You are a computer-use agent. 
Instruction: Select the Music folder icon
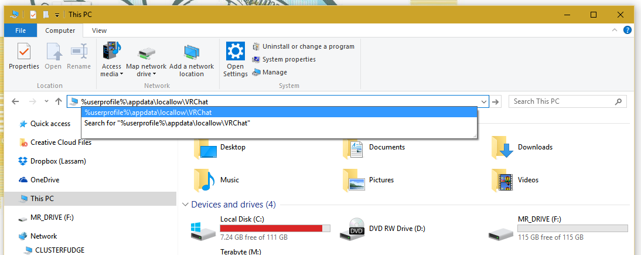pos(204,181)
